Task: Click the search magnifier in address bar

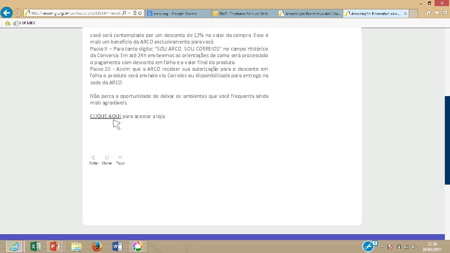Action: 124,13
